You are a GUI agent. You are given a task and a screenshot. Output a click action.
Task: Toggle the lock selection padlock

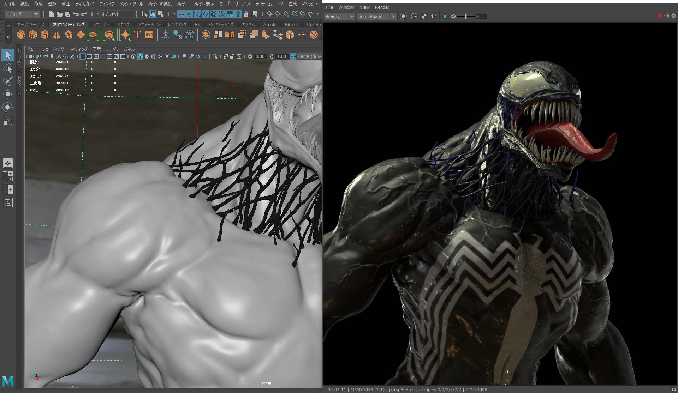pyautogui.click(x=246, y=14)
